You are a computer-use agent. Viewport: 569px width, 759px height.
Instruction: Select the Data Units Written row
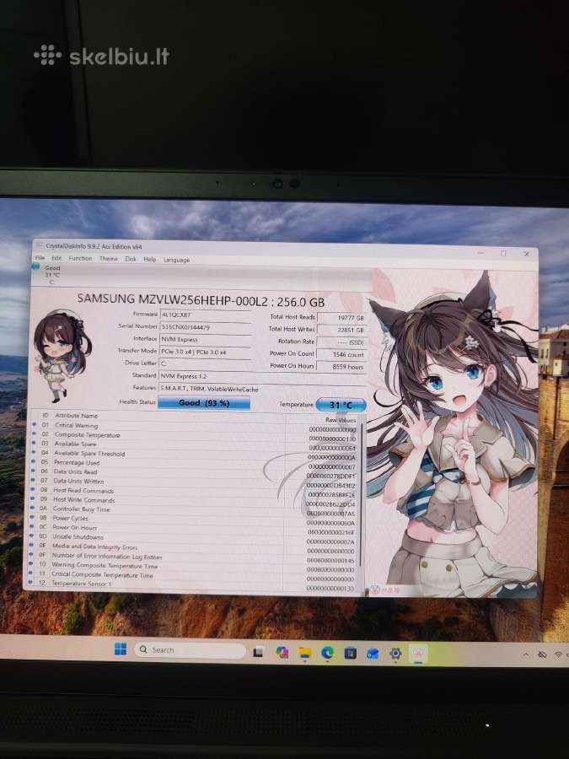tap(195, 482)
